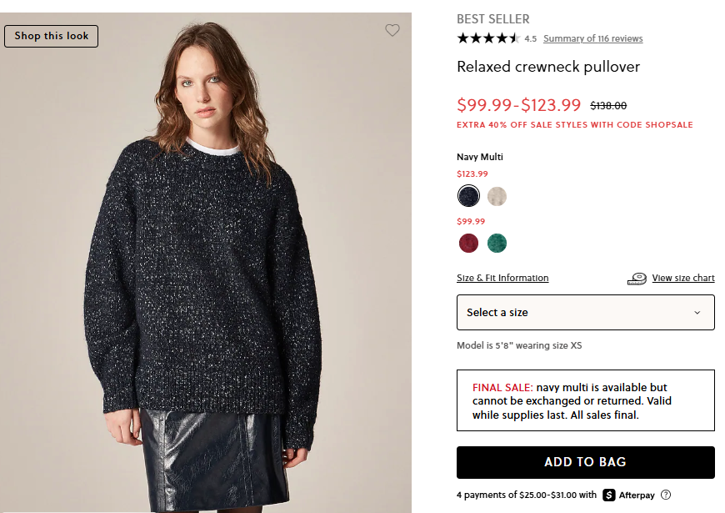
Task: Choose the cream color swatch
Action: [497, 196]
